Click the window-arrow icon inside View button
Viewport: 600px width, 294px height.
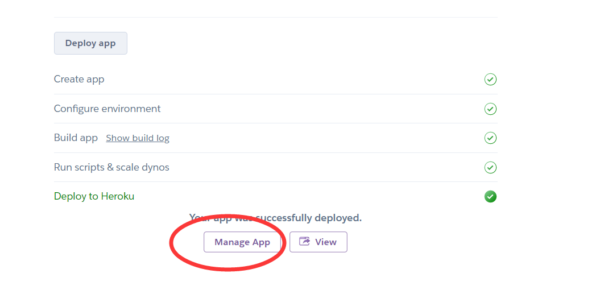click(305, 242)
